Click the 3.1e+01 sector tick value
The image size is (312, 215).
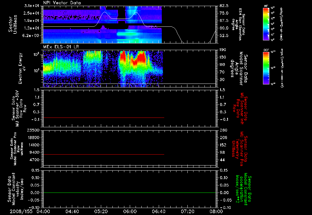(x=32, y=6)
